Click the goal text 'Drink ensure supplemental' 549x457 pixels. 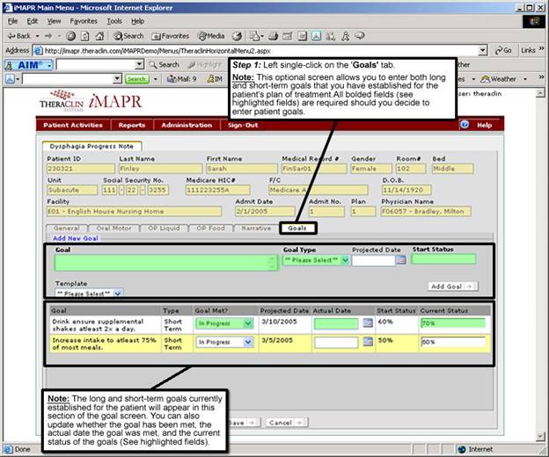98,322
